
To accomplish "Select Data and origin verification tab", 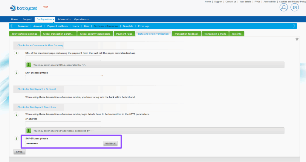I will coord(153,34).
